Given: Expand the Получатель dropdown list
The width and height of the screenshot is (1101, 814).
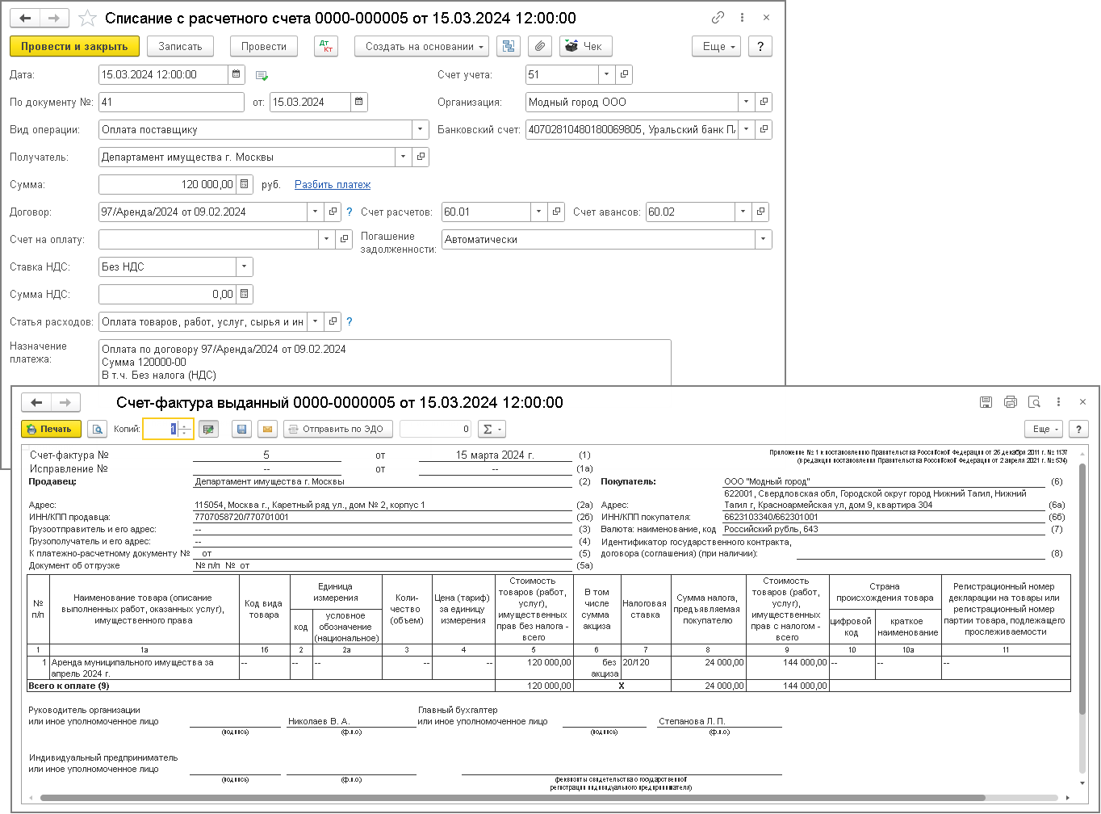Looking at the screenshot, I should [404, 157].
